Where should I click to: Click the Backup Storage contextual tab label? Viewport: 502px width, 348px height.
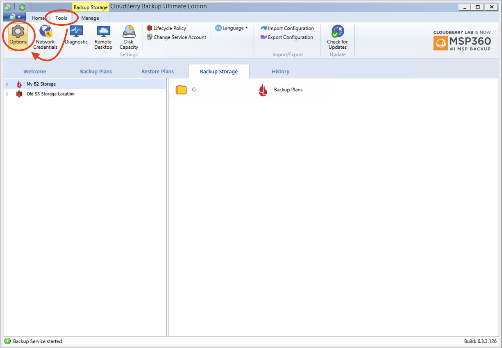[91, 7]
